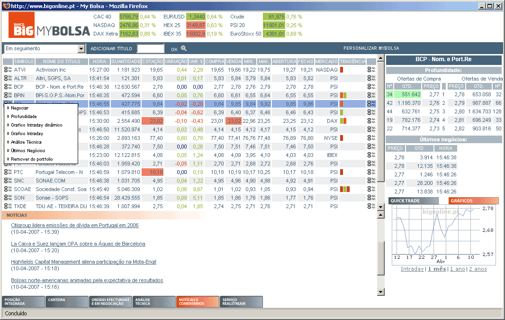Screen dimensions: 505x320
Task: Click the PSI 20 index value 11901,01
Action: [x=274, y=25]
